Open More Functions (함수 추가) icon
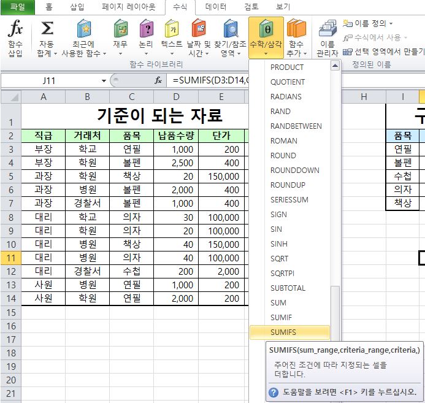Image resolution: width=425 pixels, height=403 pixels. 296,28
